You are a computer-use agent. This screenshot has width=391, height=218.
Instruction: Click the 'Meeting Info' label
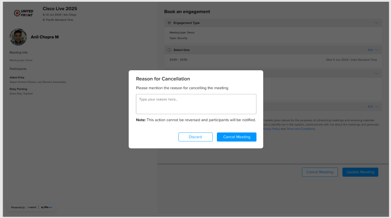pos(19,52)
